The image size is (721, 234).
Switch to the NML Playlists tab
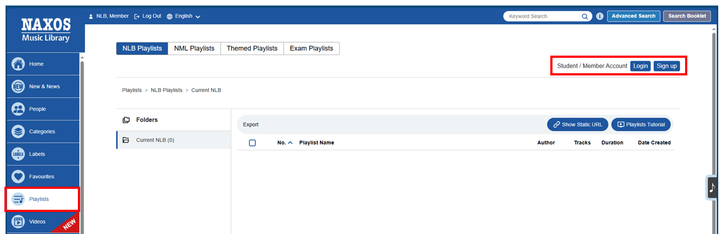tap(194, 48)
